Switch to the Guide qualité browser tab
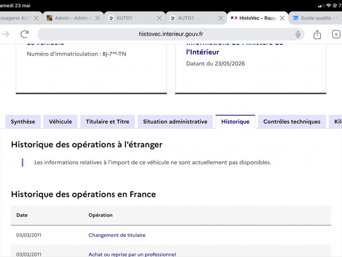The height and width of the screenshot is (257, 342). pyautogui.click(x=315, y=18)
